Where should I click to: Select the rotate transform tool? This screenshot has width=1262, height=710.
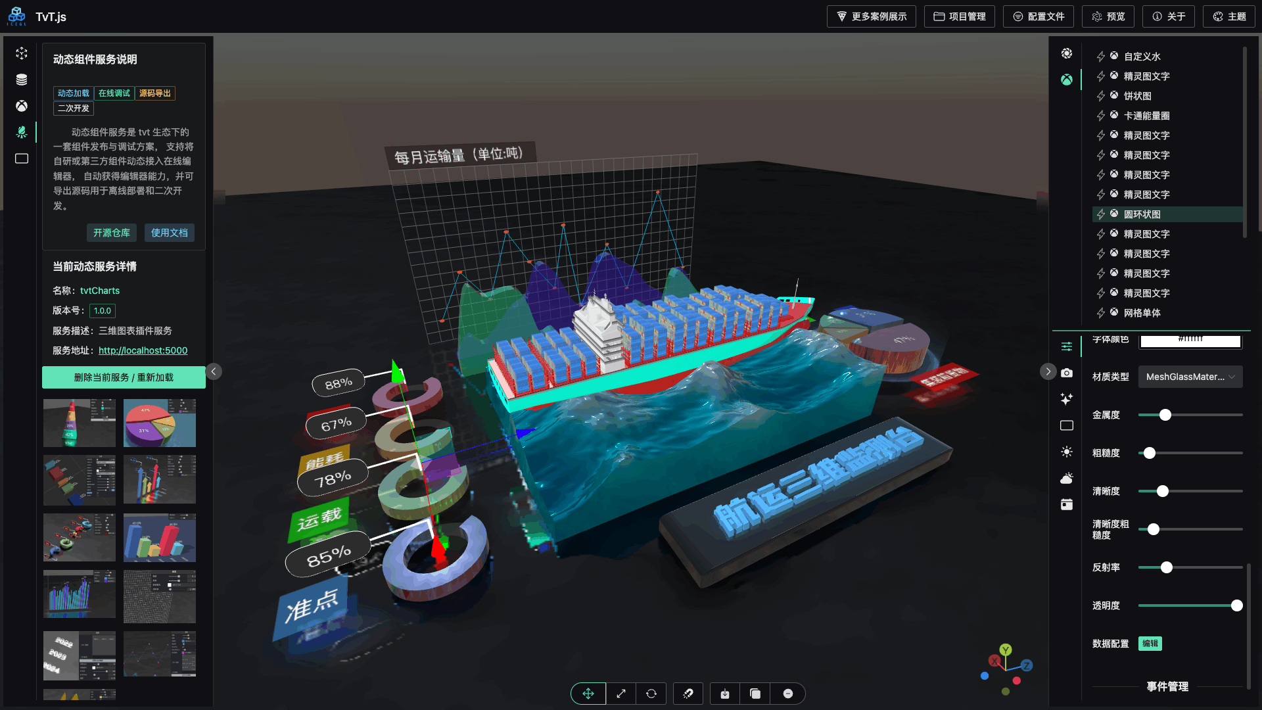coord(651,694)
